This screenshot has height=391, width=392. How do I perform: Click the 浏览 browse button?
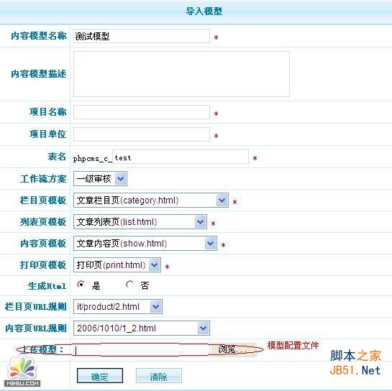click(234, 350)
